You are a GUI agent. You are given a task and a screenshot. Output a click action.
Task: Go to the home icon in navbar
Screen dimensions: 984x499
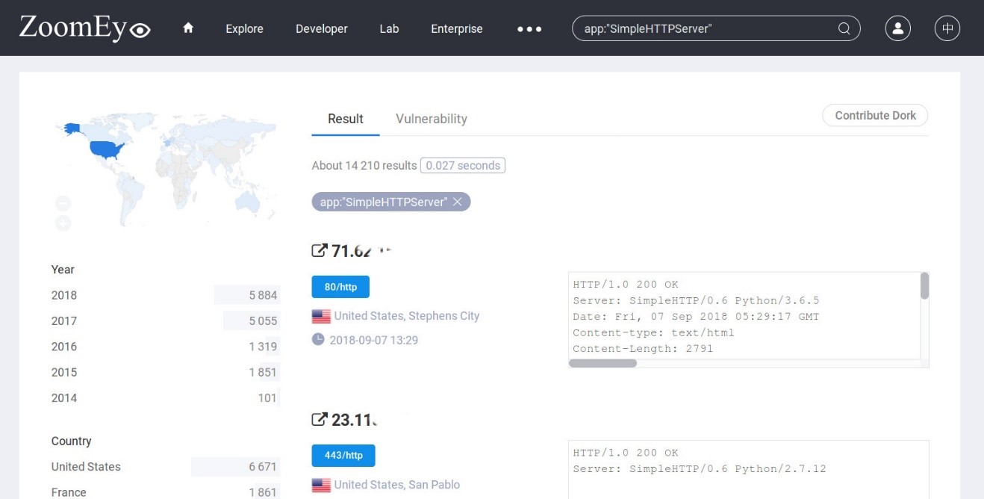click(188, 28)
